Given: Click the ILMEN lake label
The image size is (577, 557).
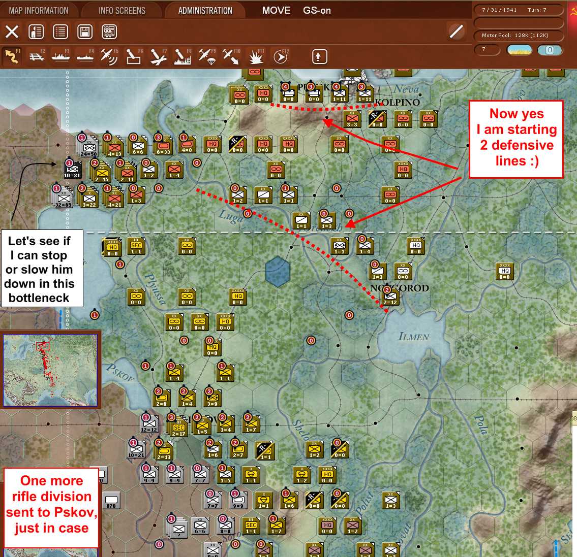Looking at the screenshot, I should [x=414, y=337].
